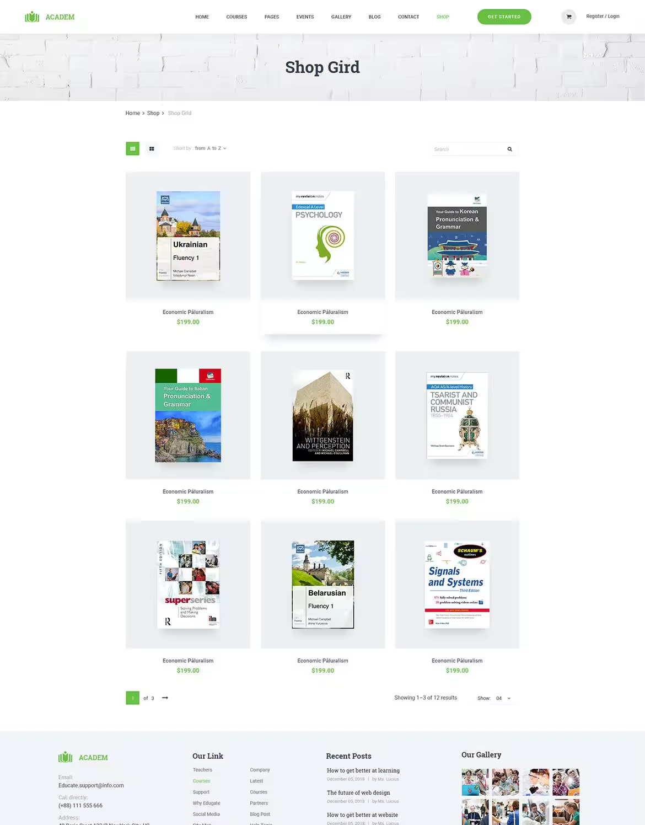Go to next page with arrow icon
Screen dimensions: 645x825
[165, 698]
